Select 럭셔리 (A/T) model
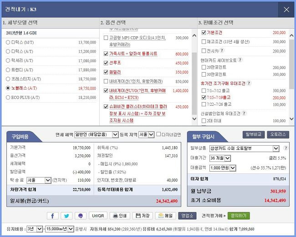Image resolution: width=296 pixels, height=237 pixels. point(8,61)
